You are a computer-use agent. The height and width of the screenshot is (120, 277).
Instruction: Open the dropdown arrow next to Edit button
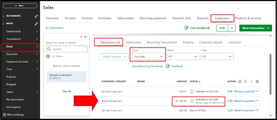[232, 28]
